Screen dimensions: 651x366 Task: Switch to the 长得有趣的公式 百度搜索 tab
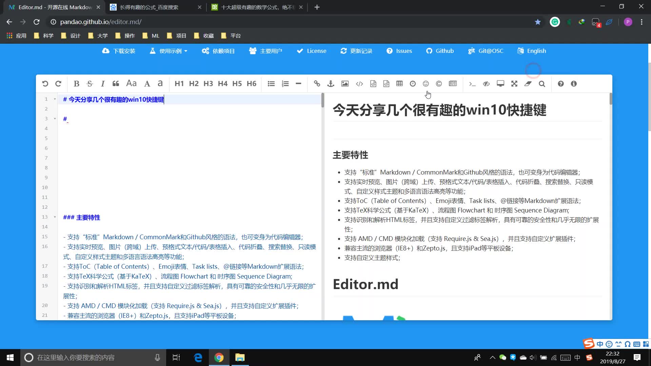pos(156,7)
